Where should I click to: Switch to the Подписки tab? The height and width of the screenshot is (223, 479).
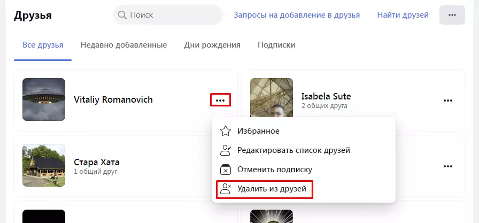276,45
